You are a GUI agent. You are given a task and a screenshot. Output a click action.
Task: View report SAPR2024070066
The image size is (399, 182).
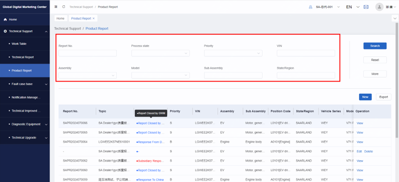[360, 123]
